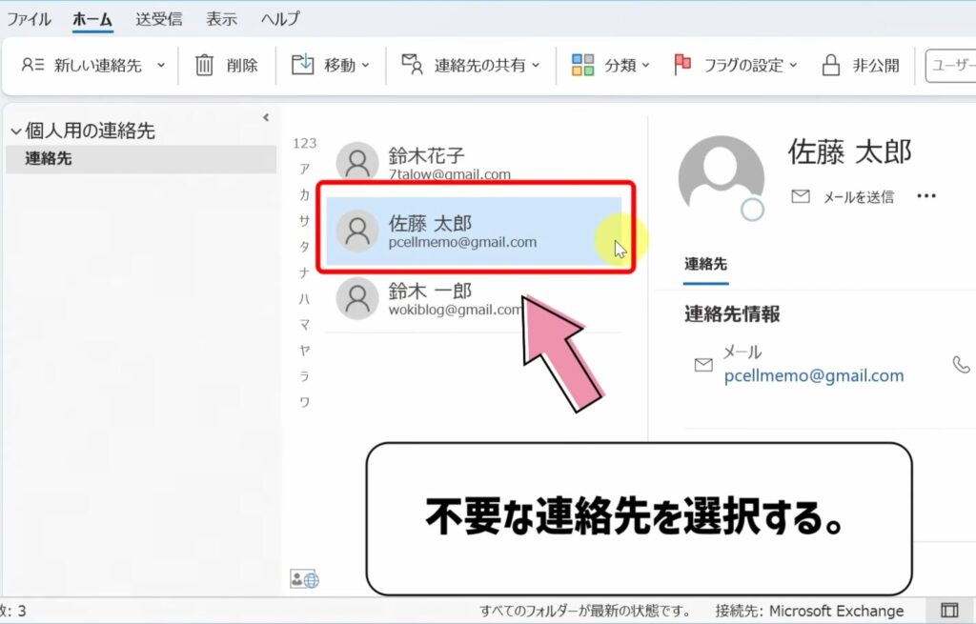Open more actions via the ellipsis on contact card
This screenshot has width=976, height=624.
(925, 196)
